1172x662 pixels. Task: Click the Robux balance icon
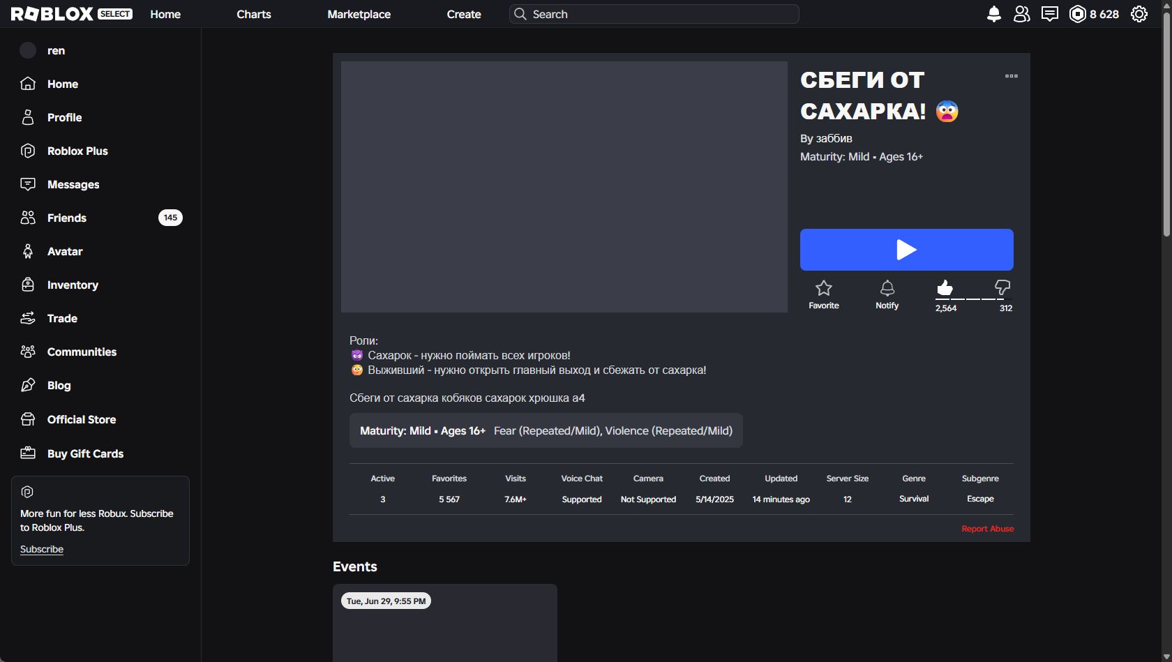(1078, 14)
